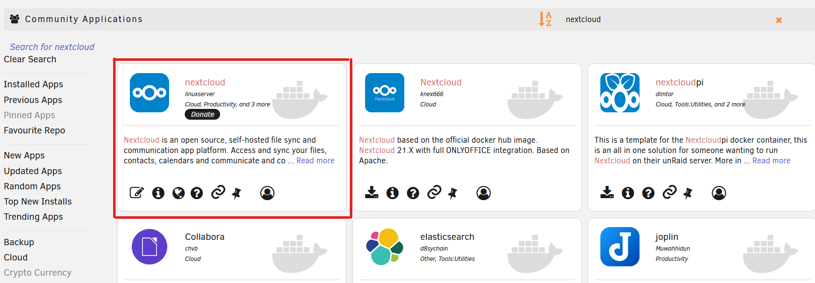This screenshot has width=815, height=283.
Task: Click the Donate button on linuxserver nextcloud
Action: pos(202,114)
